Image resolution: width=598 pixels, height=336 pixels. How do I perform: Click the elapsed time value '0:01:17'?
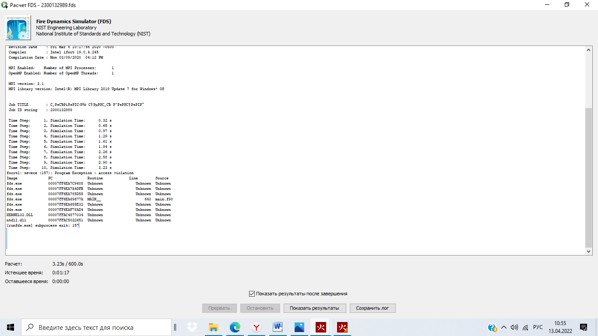click(61, 273)
